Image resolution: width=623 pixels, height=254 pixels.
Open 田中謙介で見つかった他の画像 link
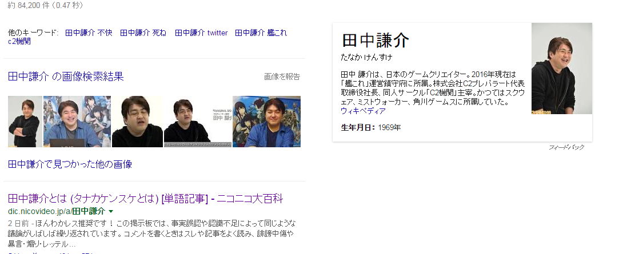coord(70,164)
